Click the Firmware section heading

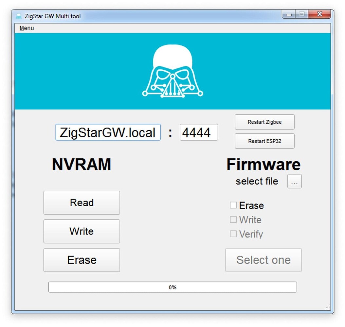point(263,164)
